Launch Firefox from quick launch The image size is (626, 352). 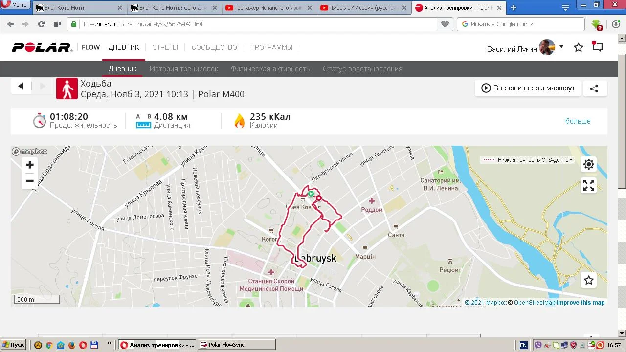pyautogui.click(x=71, y=345)
